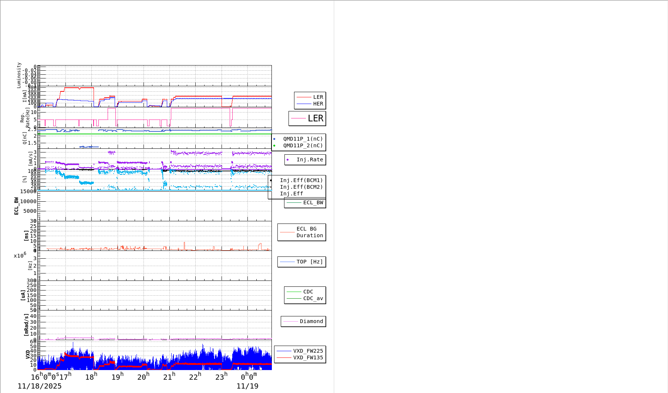
Task: Click the 11/19 date label
Action: click(x=247, y=386)
